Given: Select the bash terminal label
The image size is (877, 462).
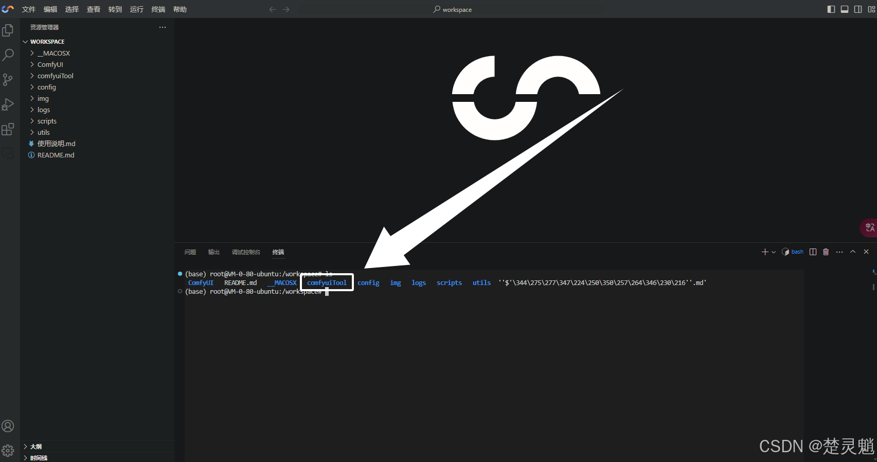Looking at the screenshot, I should pos(797,252).
